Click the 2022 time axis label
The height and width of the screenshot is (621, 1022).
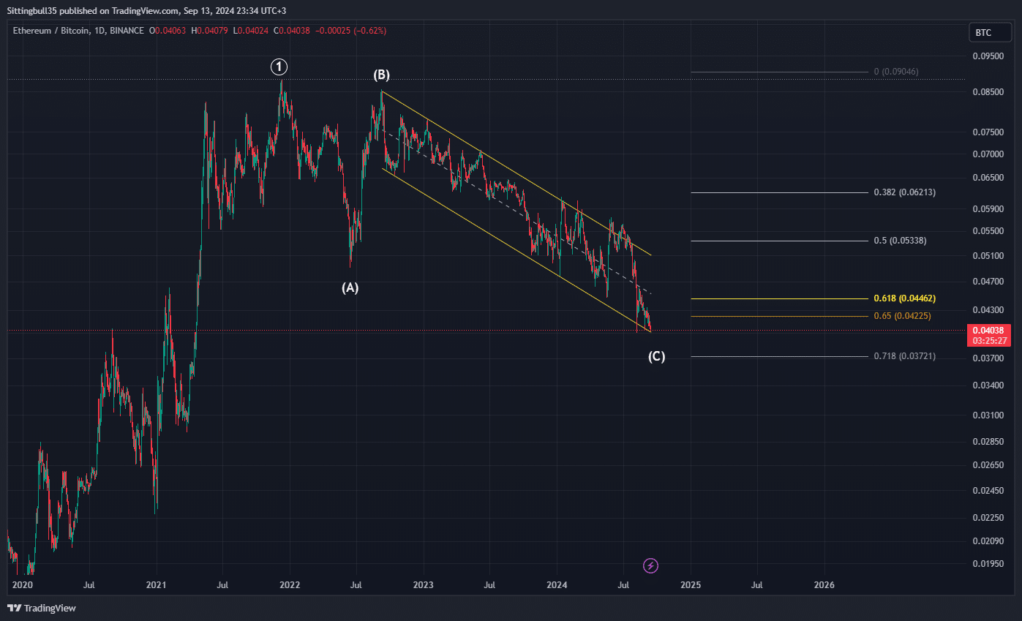(x=290, y=585)
